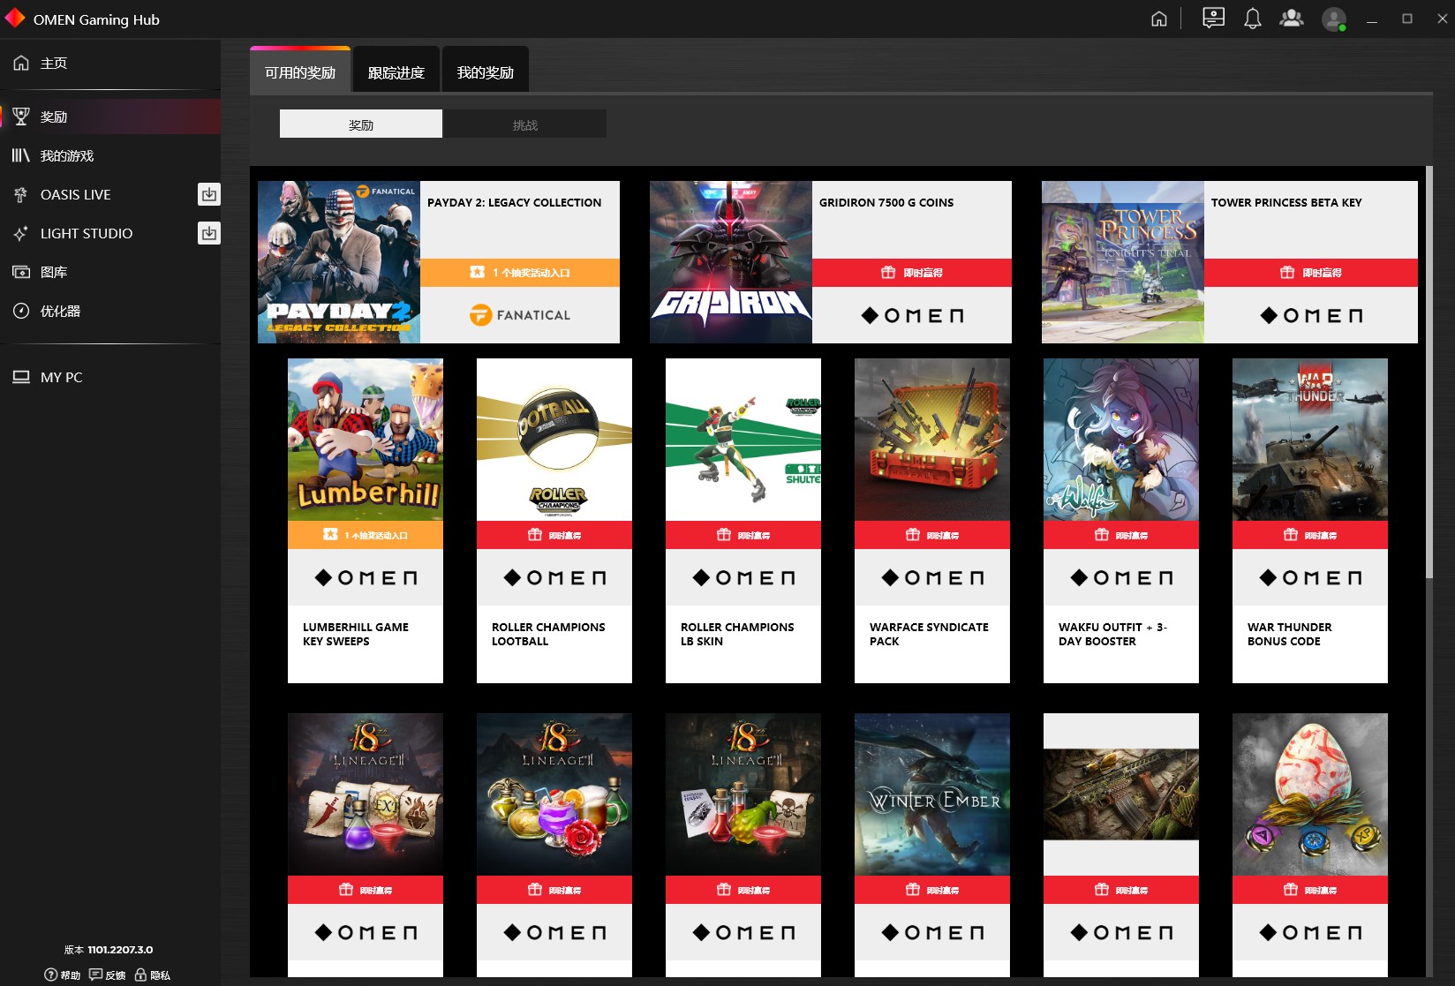The height and width of the screenshot is (986, 1455).
Task: Click War Thunder red instant win bar
Action: (1310, 535)
